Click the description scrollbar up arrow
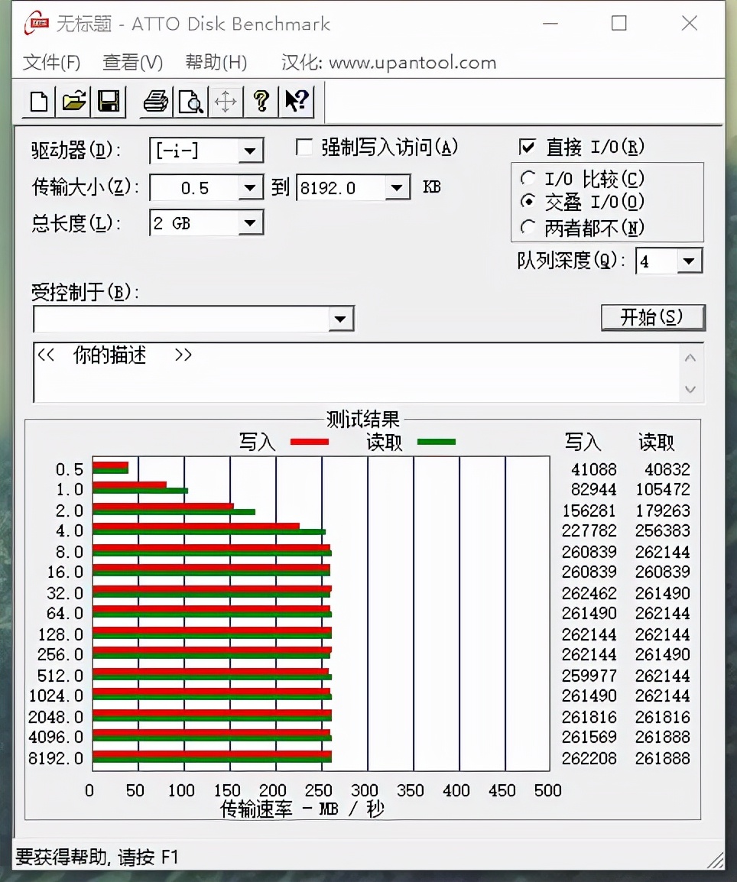Screen dimensions: 737x882 (x=690, y=357)
